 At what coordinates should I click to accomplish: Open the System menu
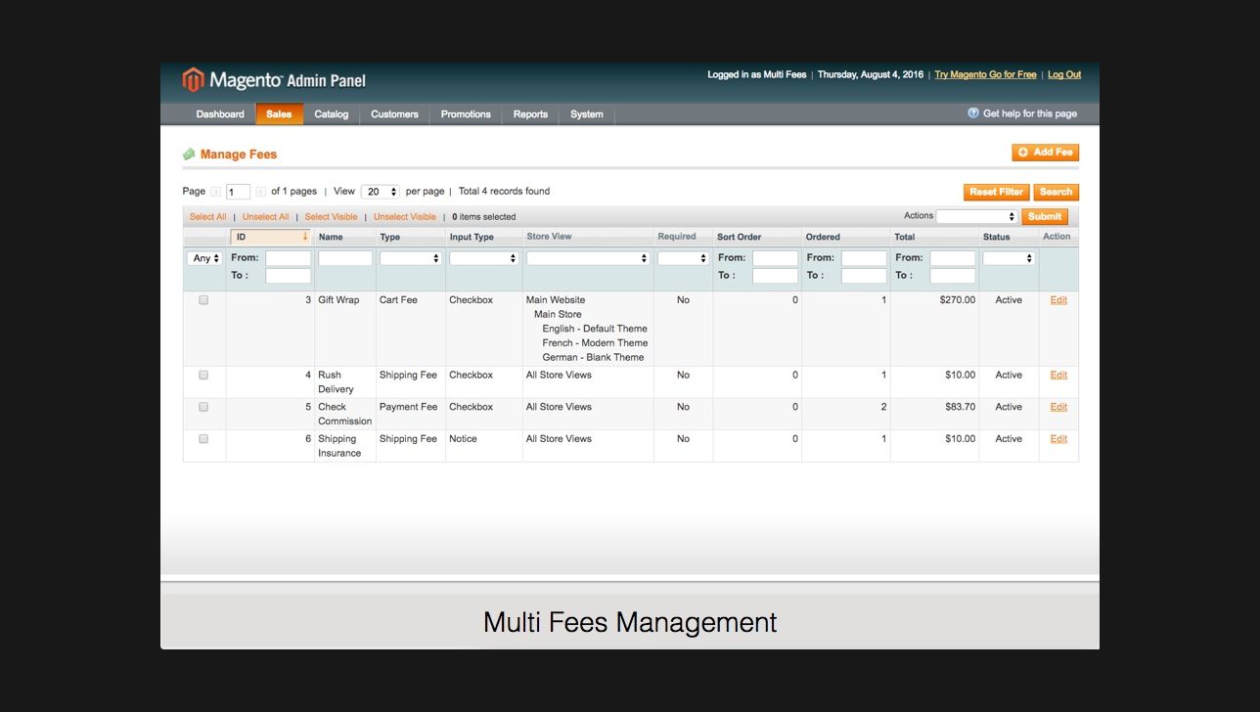(587, 114)
